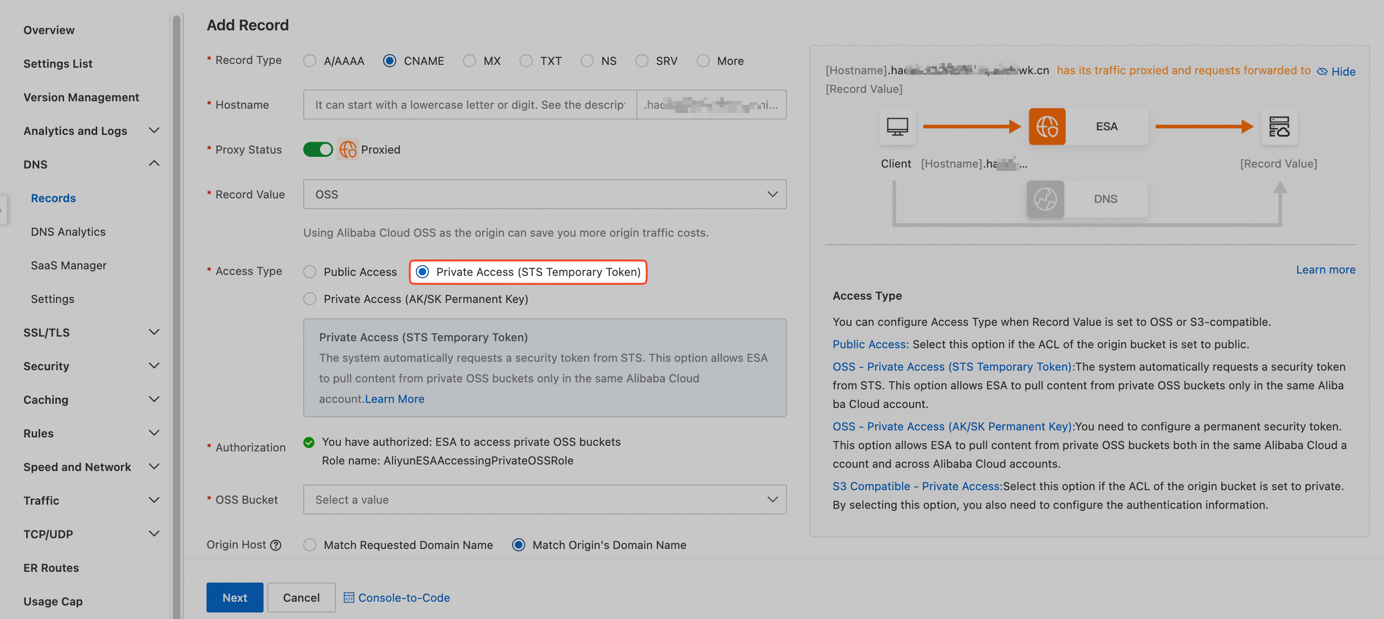The height and width of the screenshot is (619, 1384).
Task: Click the role name AliyunESAAccessingPrivateOSSRole text
Action: tap(478, 461)
